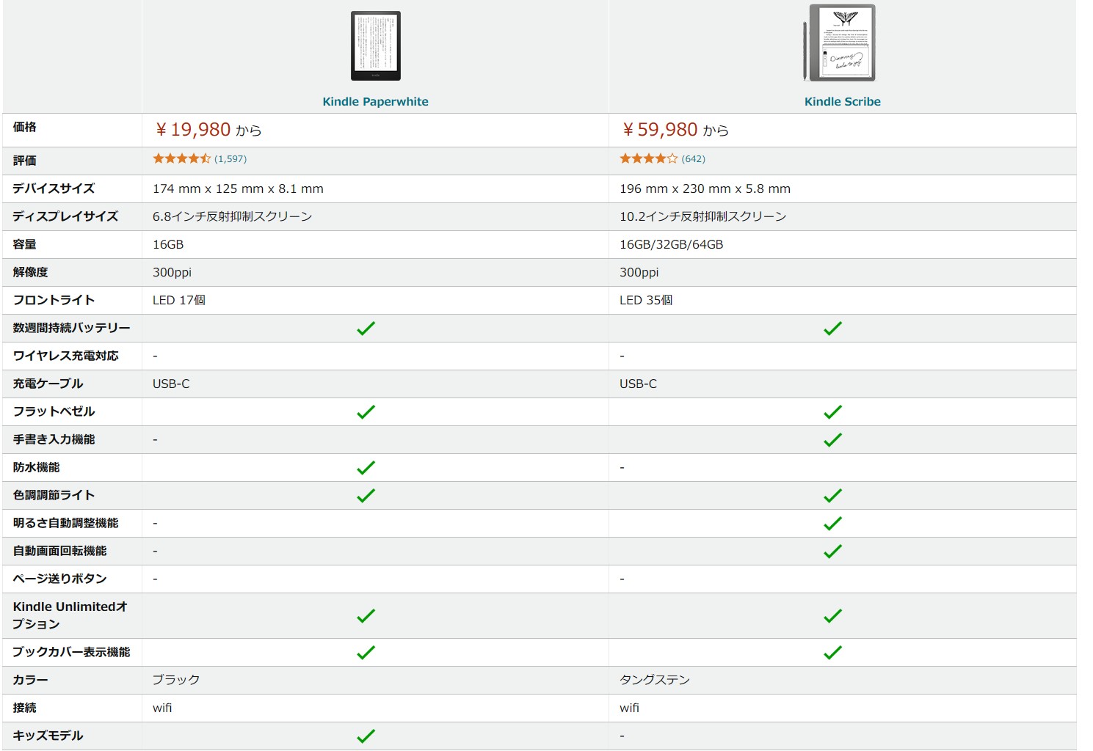The image size is (1093, 751).
Task: Click Paperwhite checkmark for ブックカバー表示機能
Action: coord(366,652)
